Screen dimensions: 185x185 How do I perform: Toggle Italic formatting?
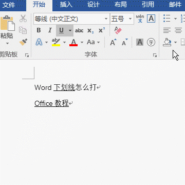50,30
